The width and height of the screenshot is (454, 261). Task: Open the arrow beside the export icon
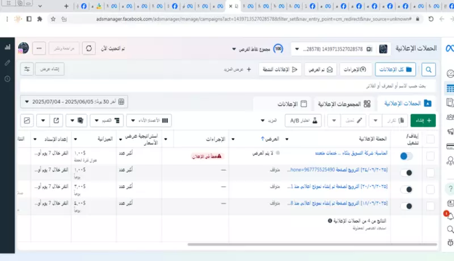coord(43,120)
